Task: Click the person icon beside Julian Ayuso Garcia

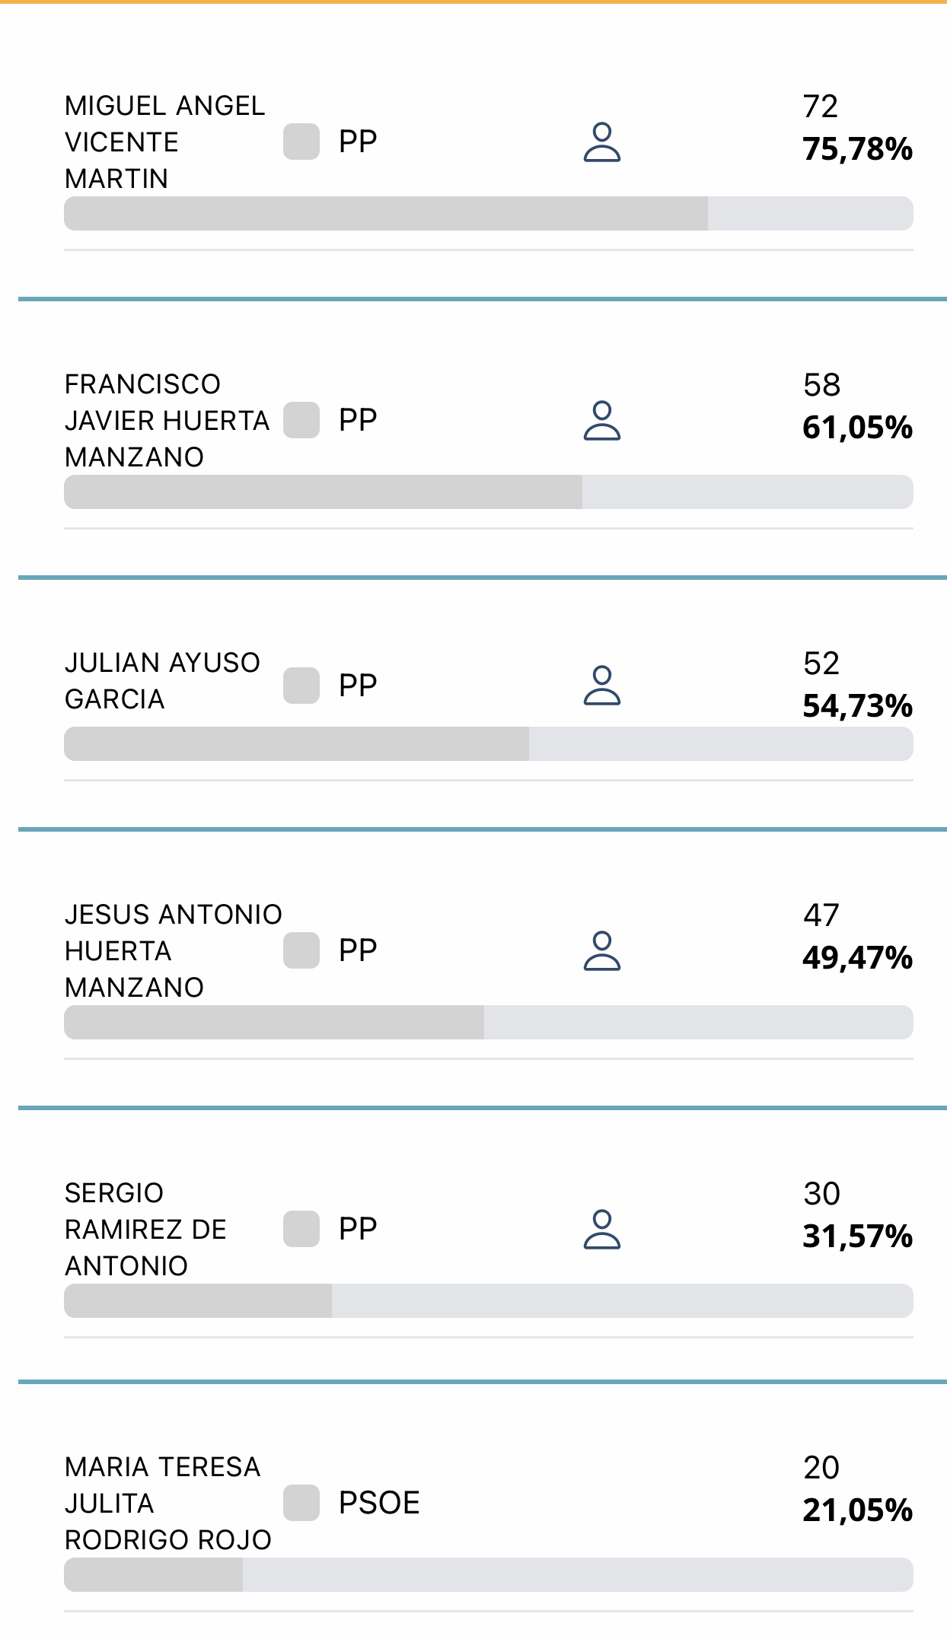Action: click(602, 686)
